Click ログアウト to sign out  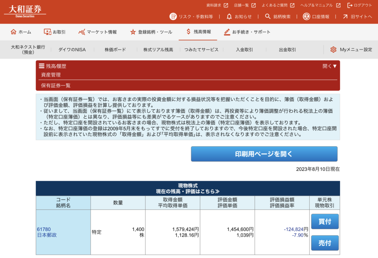point(360,5)
